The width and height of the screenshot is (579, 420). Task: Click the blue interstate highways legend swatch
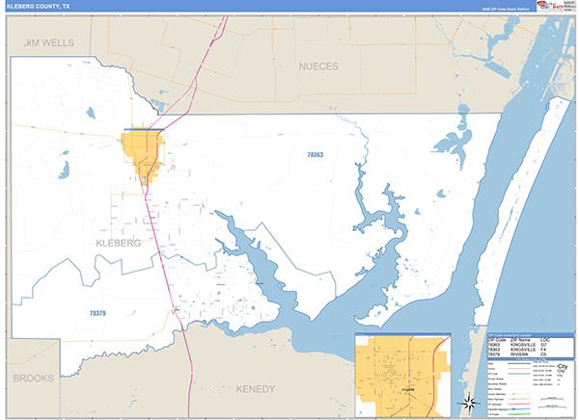519,409
